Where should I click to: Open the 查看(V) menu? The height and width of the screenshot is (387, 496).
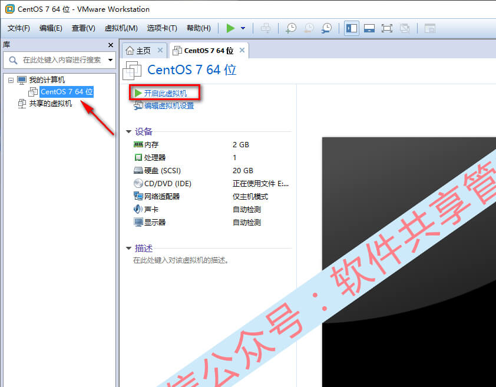pos(83,28)
